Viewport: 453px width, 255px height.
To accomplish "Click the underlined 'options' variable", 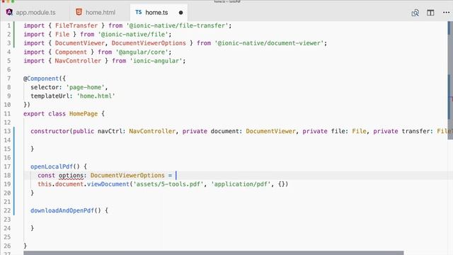I will [71, 175].
